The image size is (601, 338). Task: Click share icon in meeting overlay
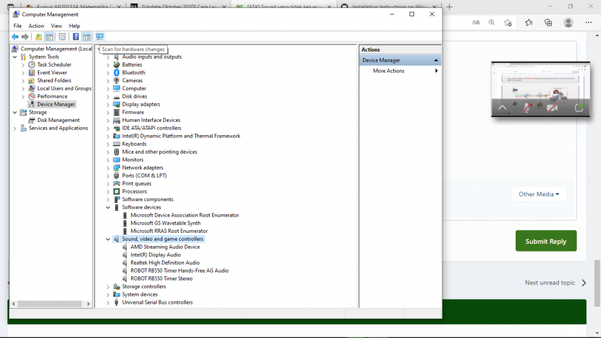pyautogui.click(x=579, y=108)
